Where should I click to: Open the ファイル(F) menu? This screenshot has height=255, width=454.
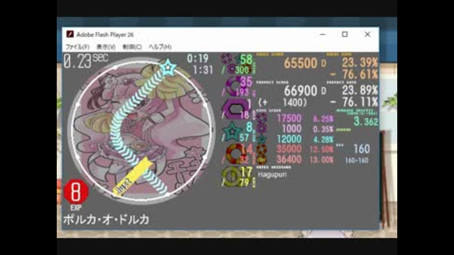[x=77, y=47]
